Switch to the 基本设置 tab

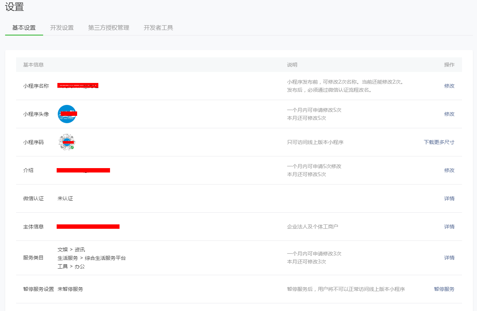(24, 28)
